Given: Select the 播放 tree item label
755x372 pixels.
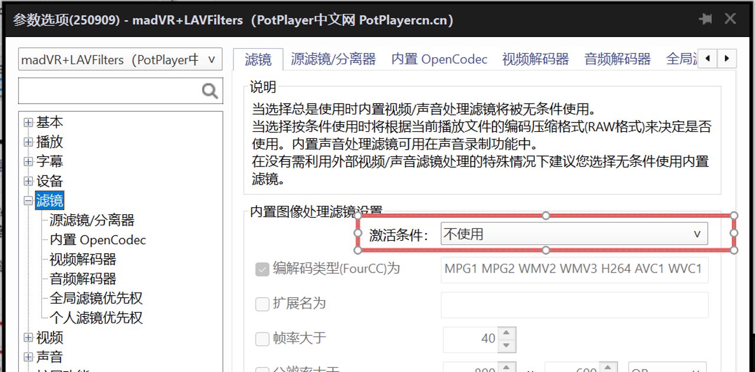Looking at the screenshot, I should click(50, 142).
